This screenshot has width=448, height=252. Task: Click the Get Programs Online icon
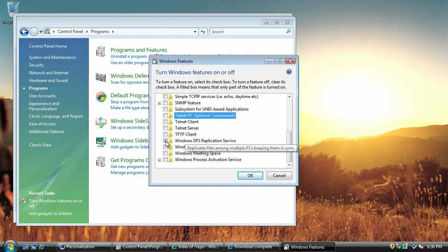pos(101,162)
